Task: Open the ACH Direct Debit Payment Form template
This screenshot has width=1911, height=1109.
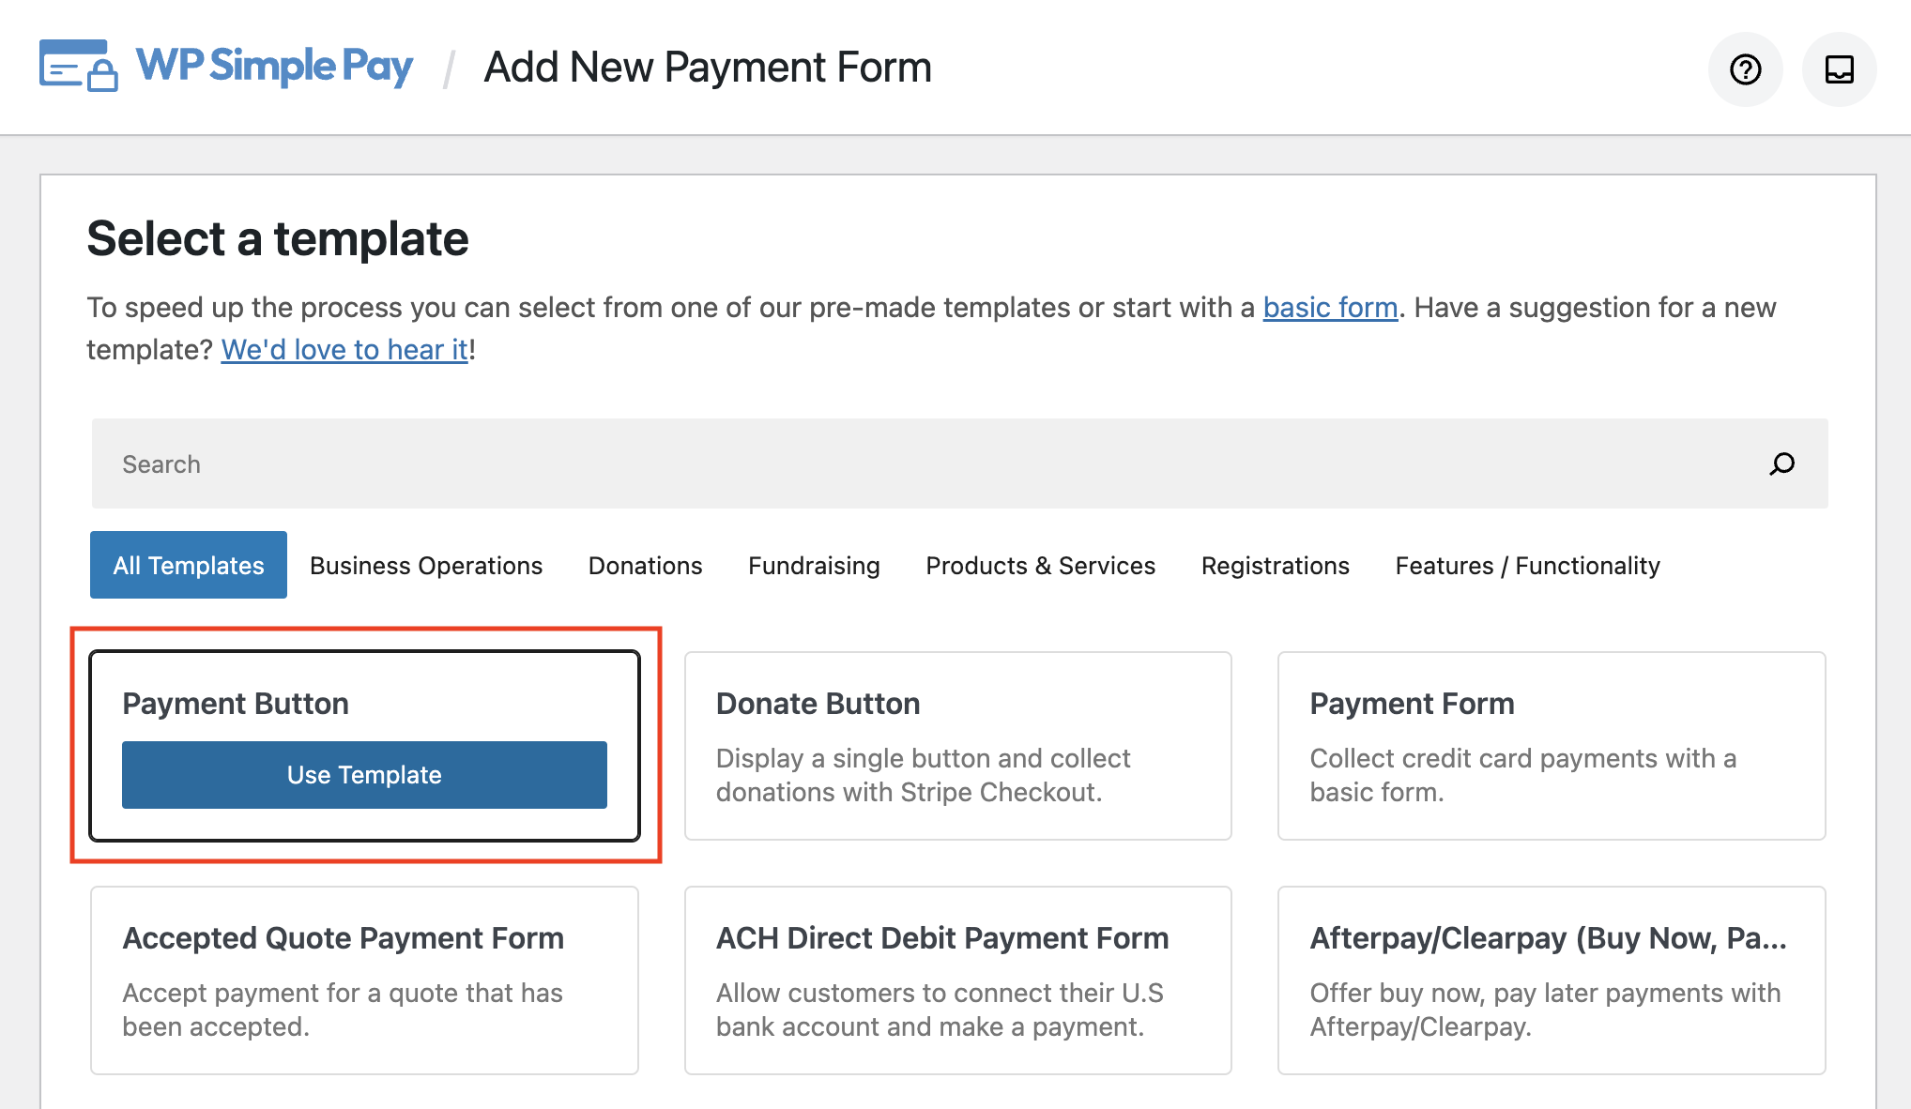Action: coord(957,980)
